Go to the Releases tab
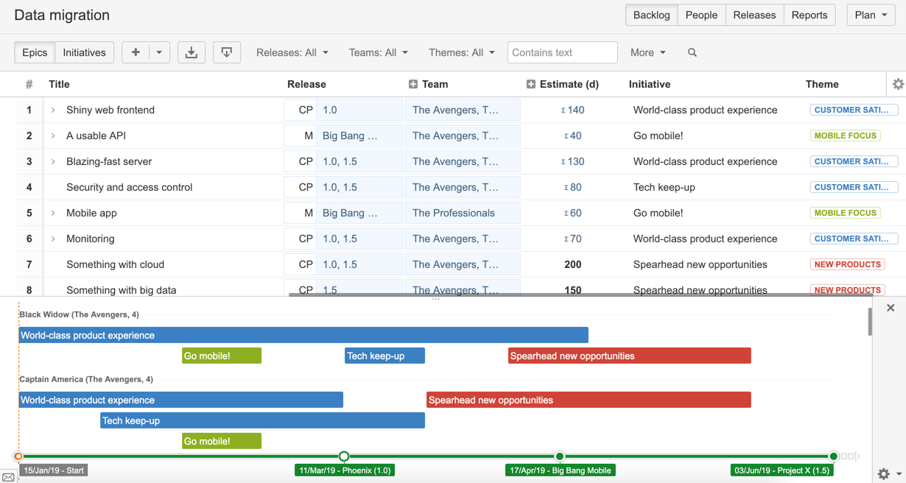The image size is (906, 483). (754, 15)
